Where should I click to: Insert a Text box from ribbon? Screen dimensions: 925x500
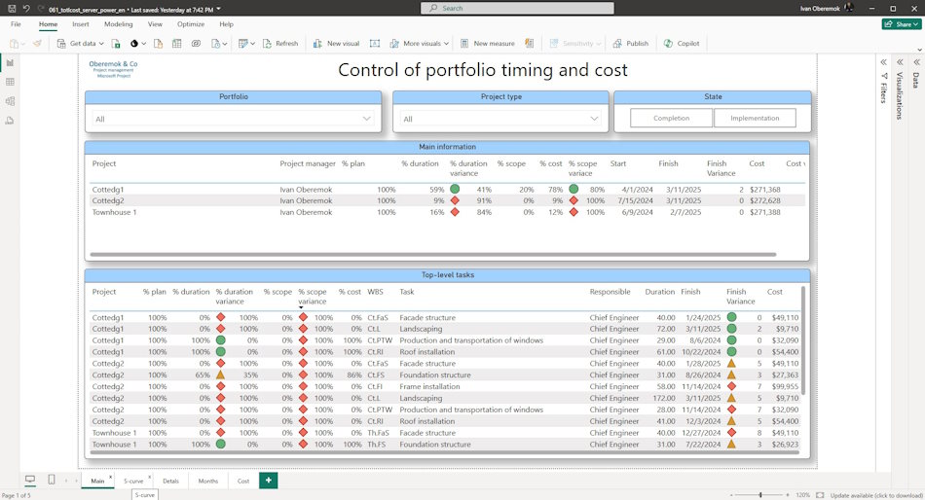(375, 43)
